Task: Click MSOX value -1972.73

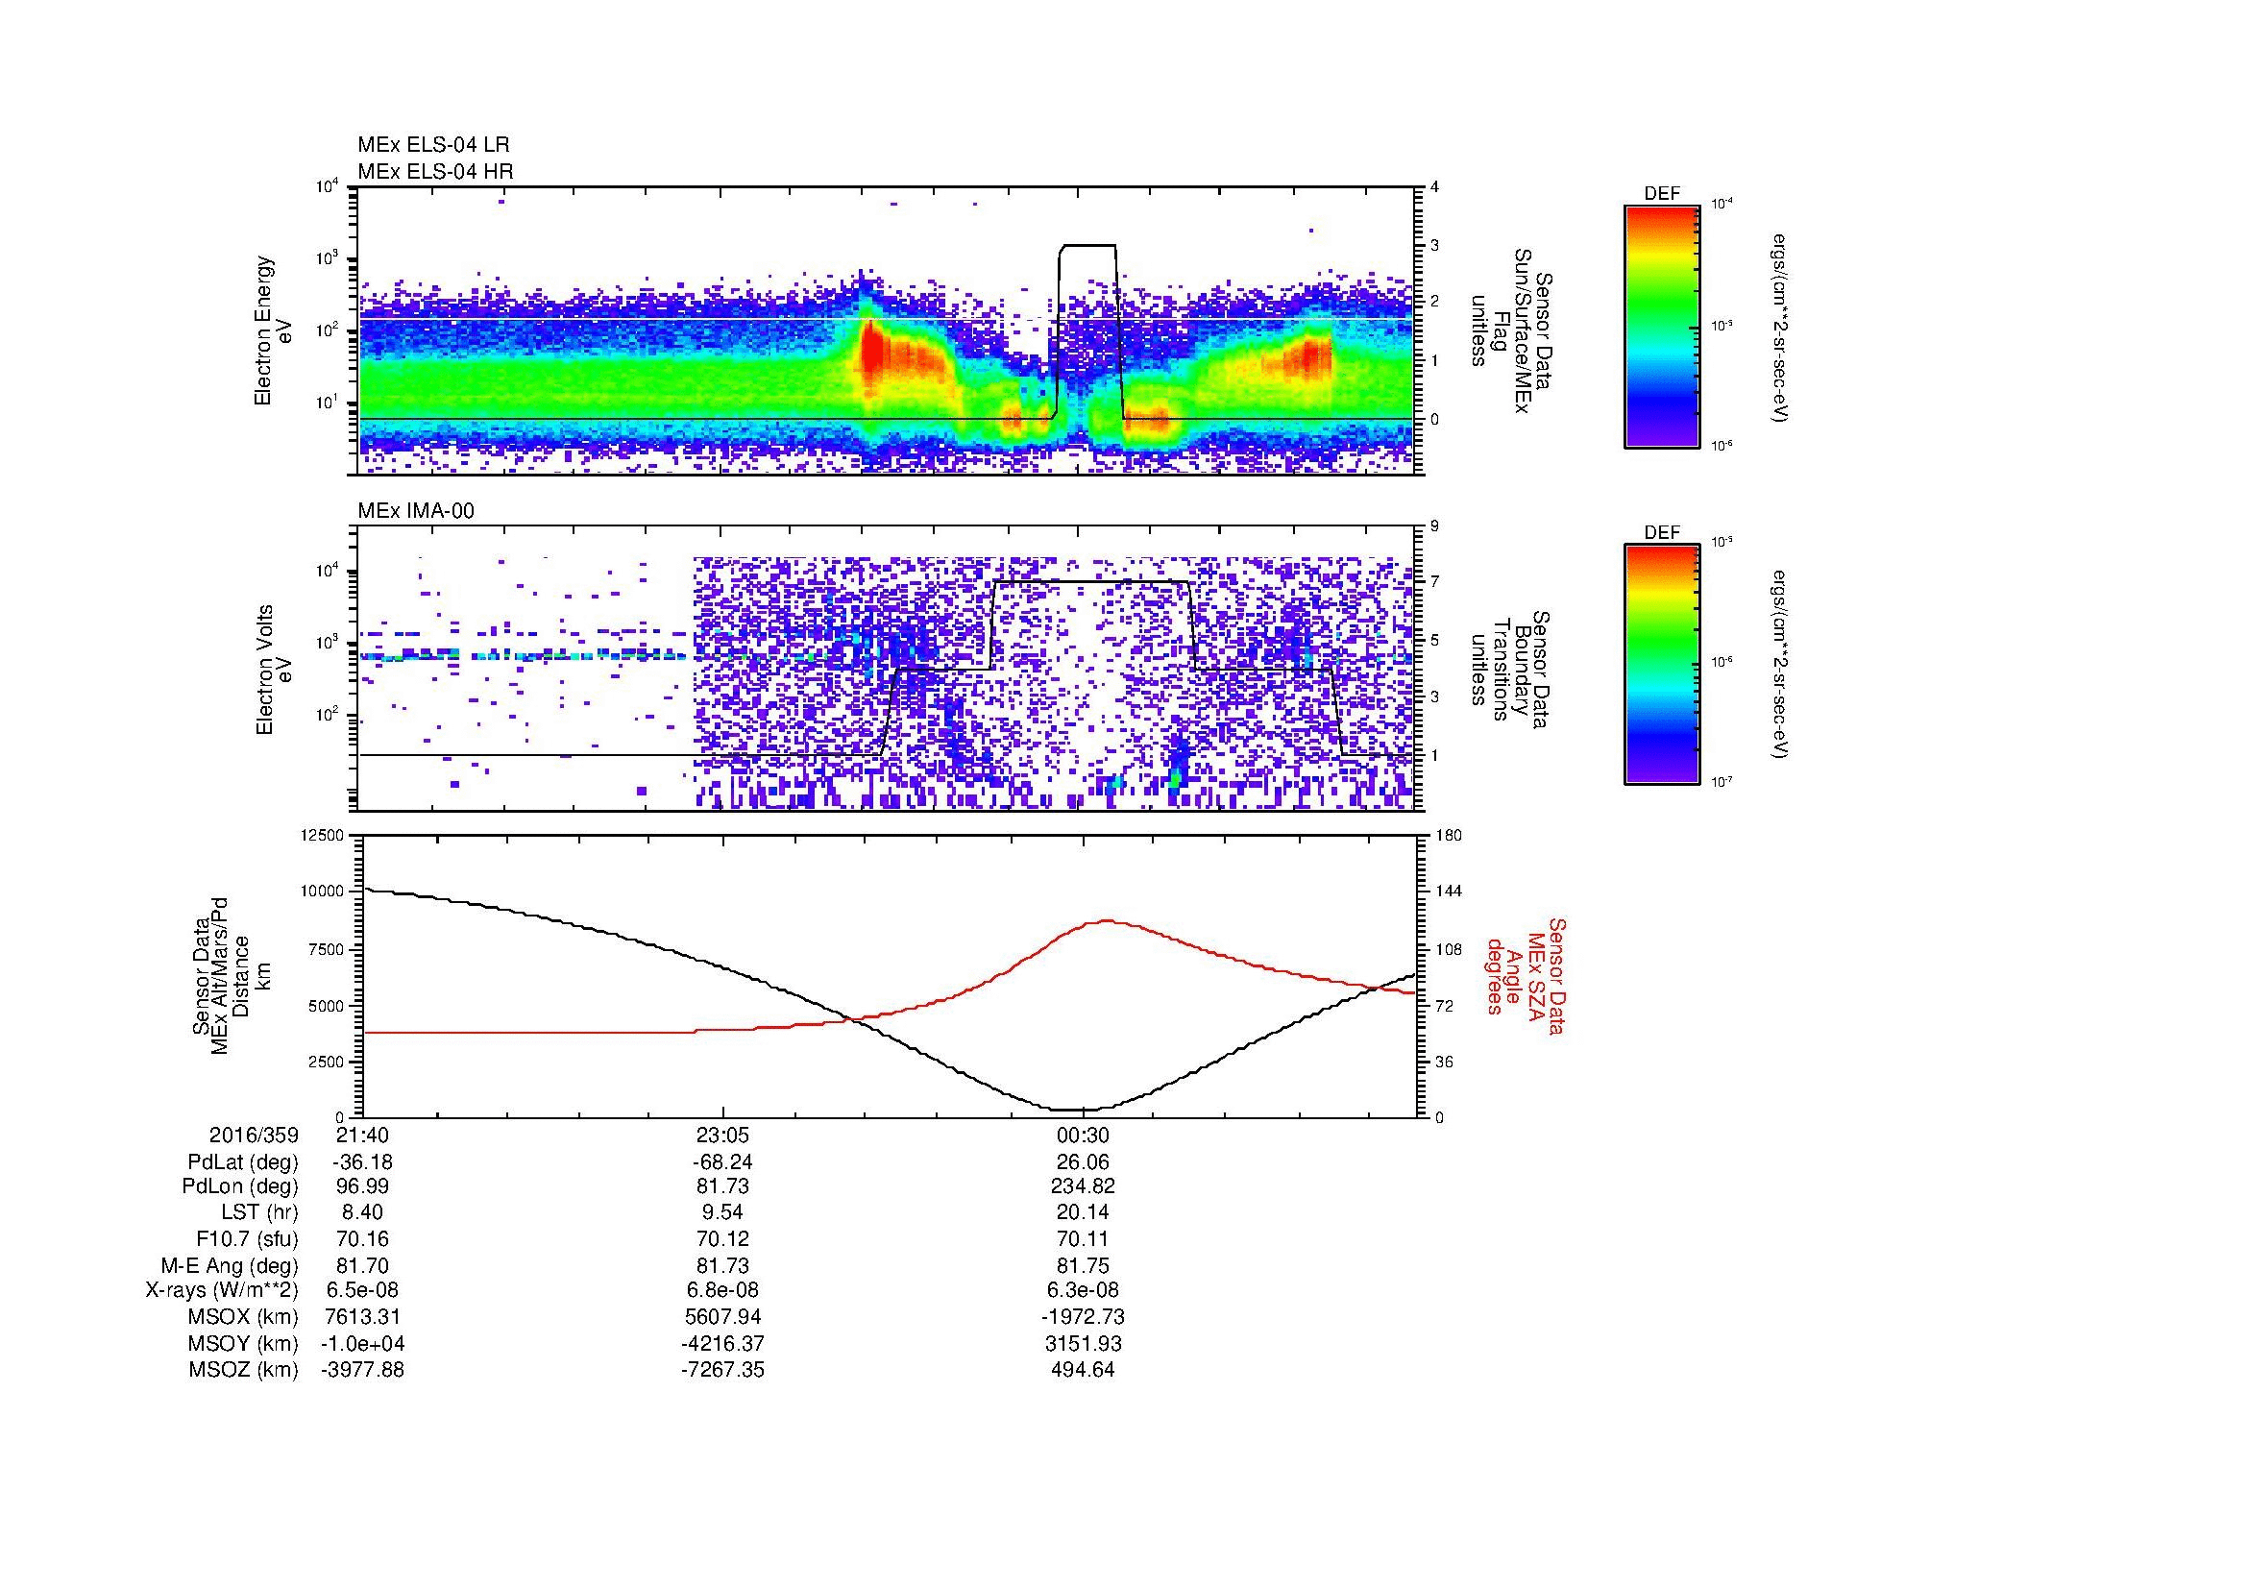Action: click(x=1083, y=1317)
